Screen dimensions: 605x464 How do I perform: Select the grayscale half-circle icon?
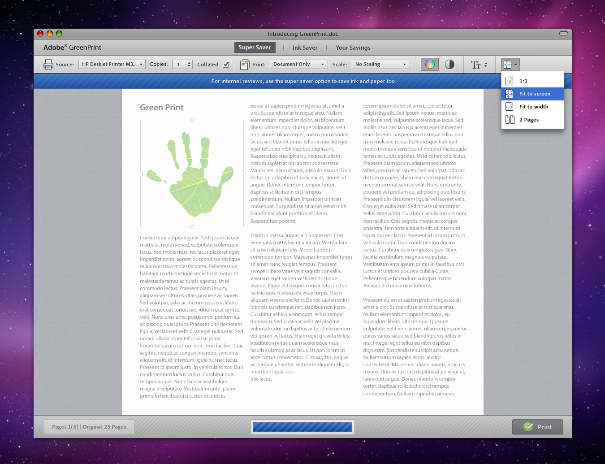[x=449, y=64]
